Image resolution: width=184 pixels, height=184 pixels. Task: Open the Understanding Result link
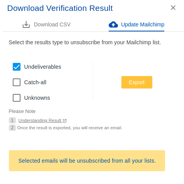(40, 120)
